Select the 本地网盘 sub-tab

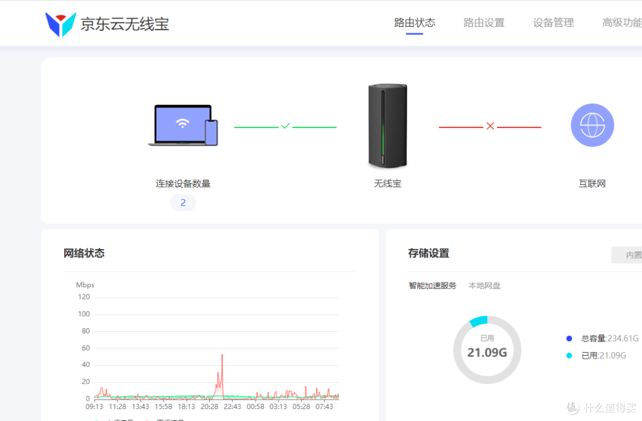pyautogui.click(x=484, y=285)
